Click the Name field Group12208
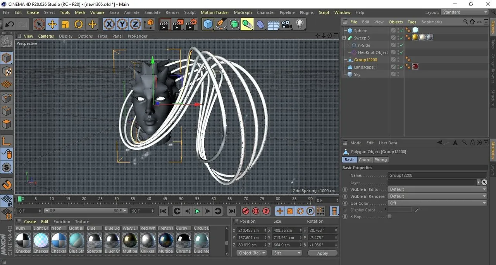Screen dimensions: 496x265 (x=437, y=175)
